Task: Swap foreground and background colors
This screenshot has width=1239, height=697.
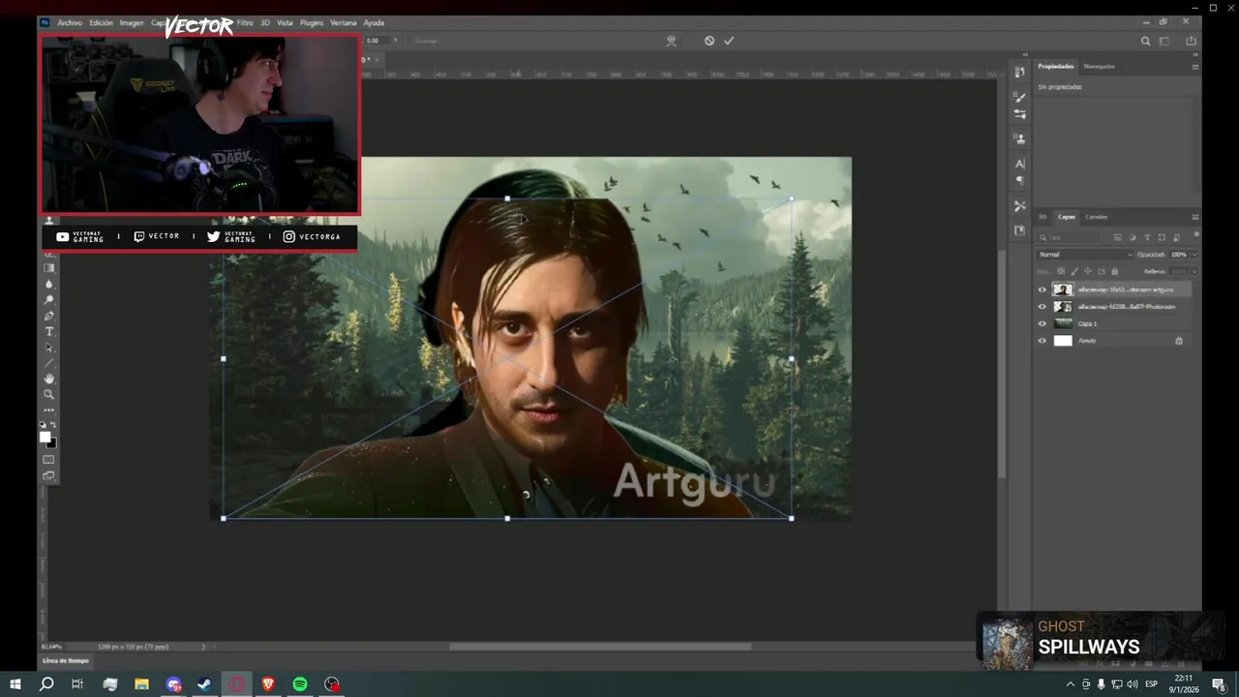Action: coord(53,425)
